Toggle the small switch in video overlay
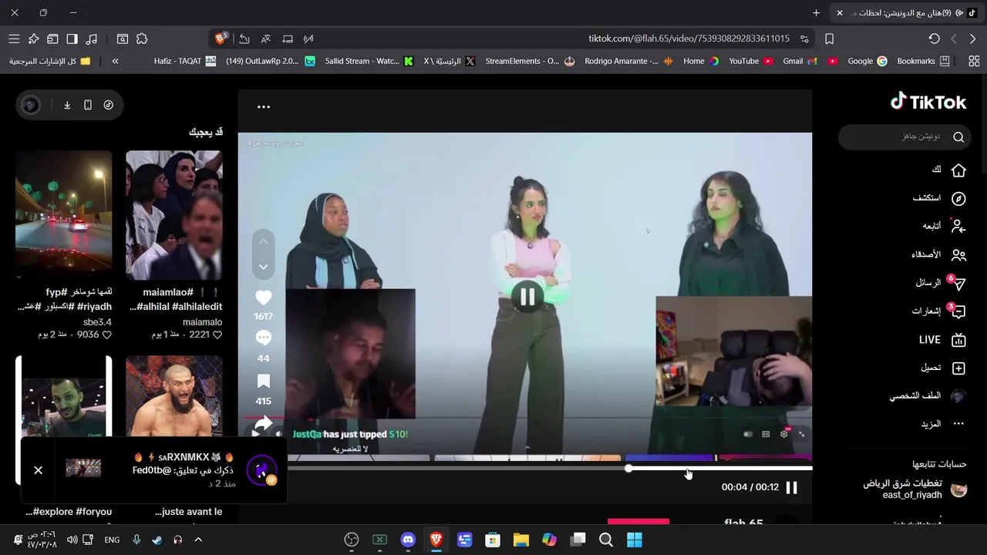 (x=747, y=434)
